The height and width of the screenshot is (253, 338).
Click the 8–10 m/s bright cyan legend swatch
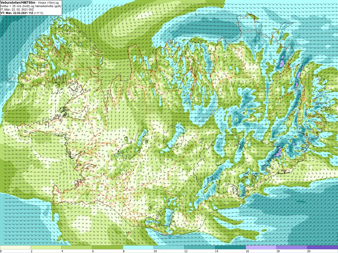click(x=138, y=247)
